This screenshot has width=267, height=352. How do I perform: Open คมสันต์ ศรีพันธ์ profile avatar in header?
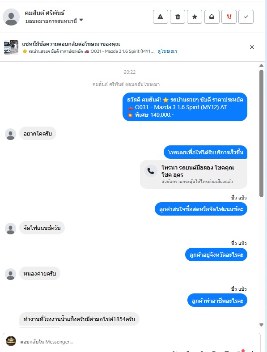tap(11, 17)
